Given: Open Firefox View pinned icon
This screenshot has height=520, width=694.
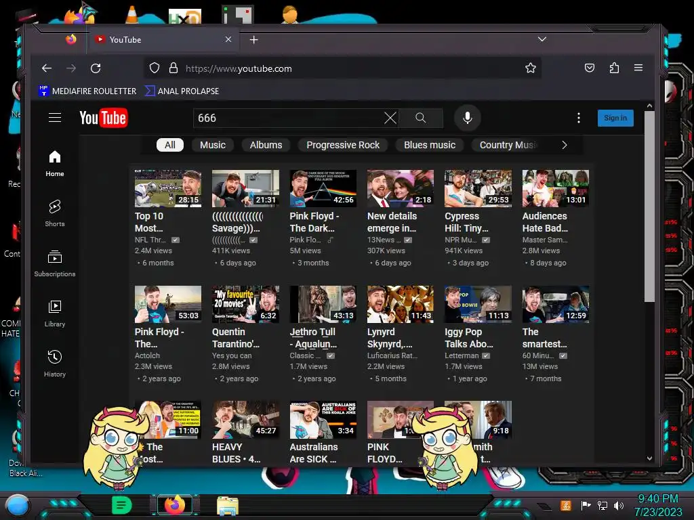Looking at the screenshot, I should (x=70, y=39).
